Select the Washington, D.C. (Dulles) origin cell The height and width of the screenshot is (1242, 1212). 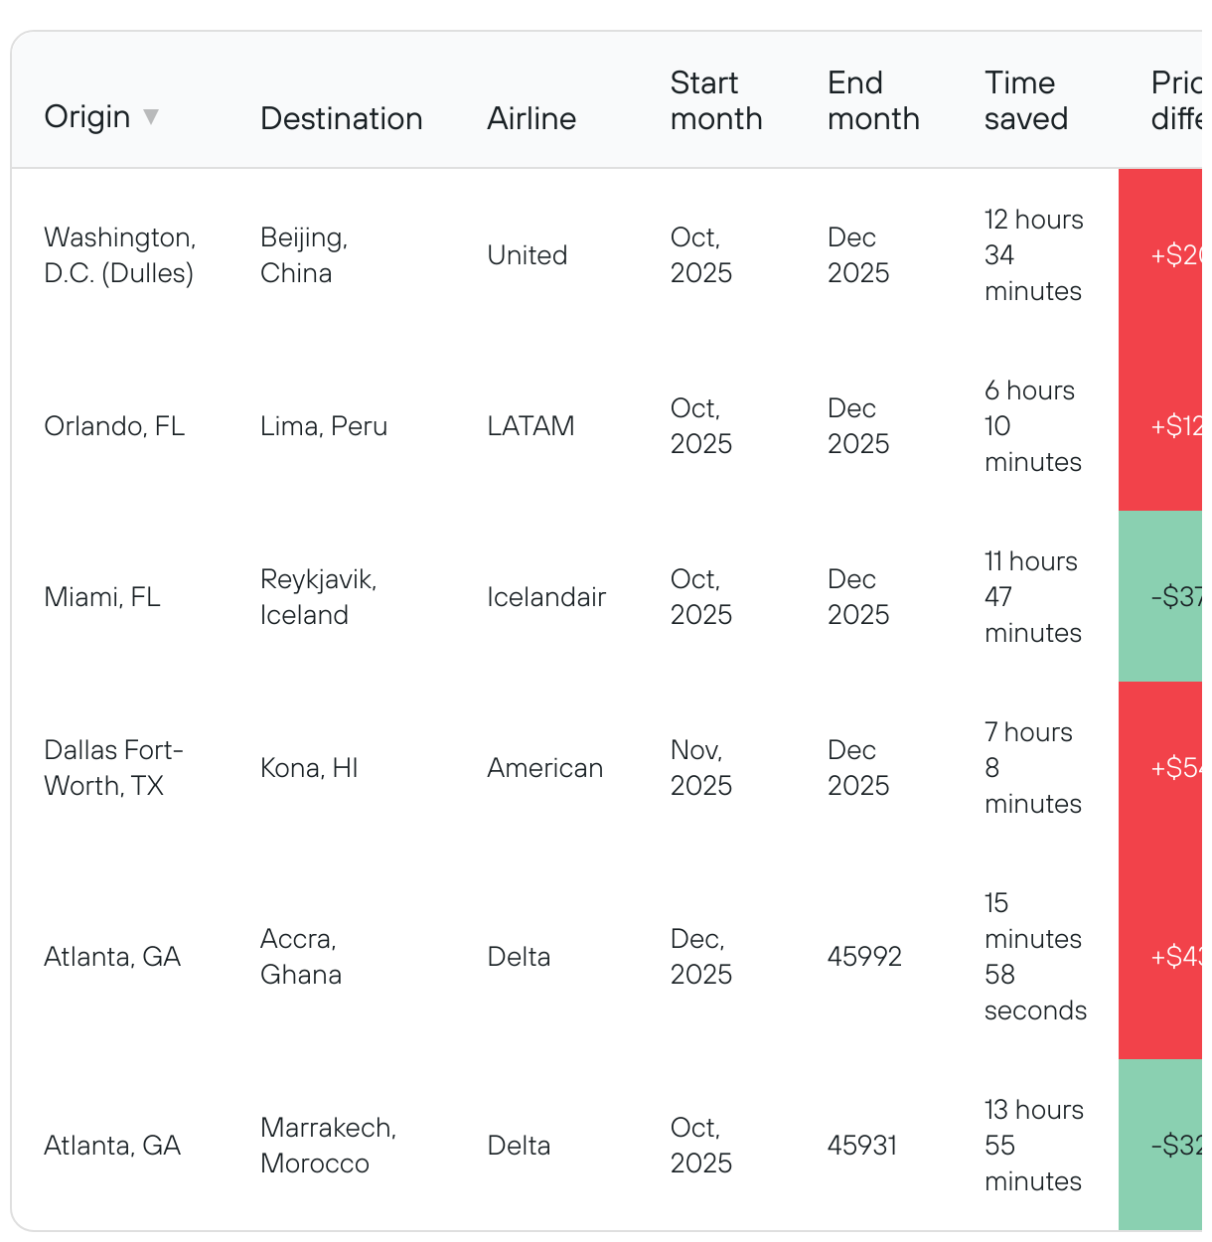[x=120, y=255]
